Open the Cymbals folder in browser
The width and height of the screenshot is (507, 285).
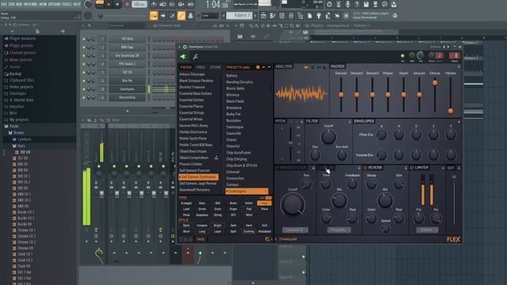point(25,139)
